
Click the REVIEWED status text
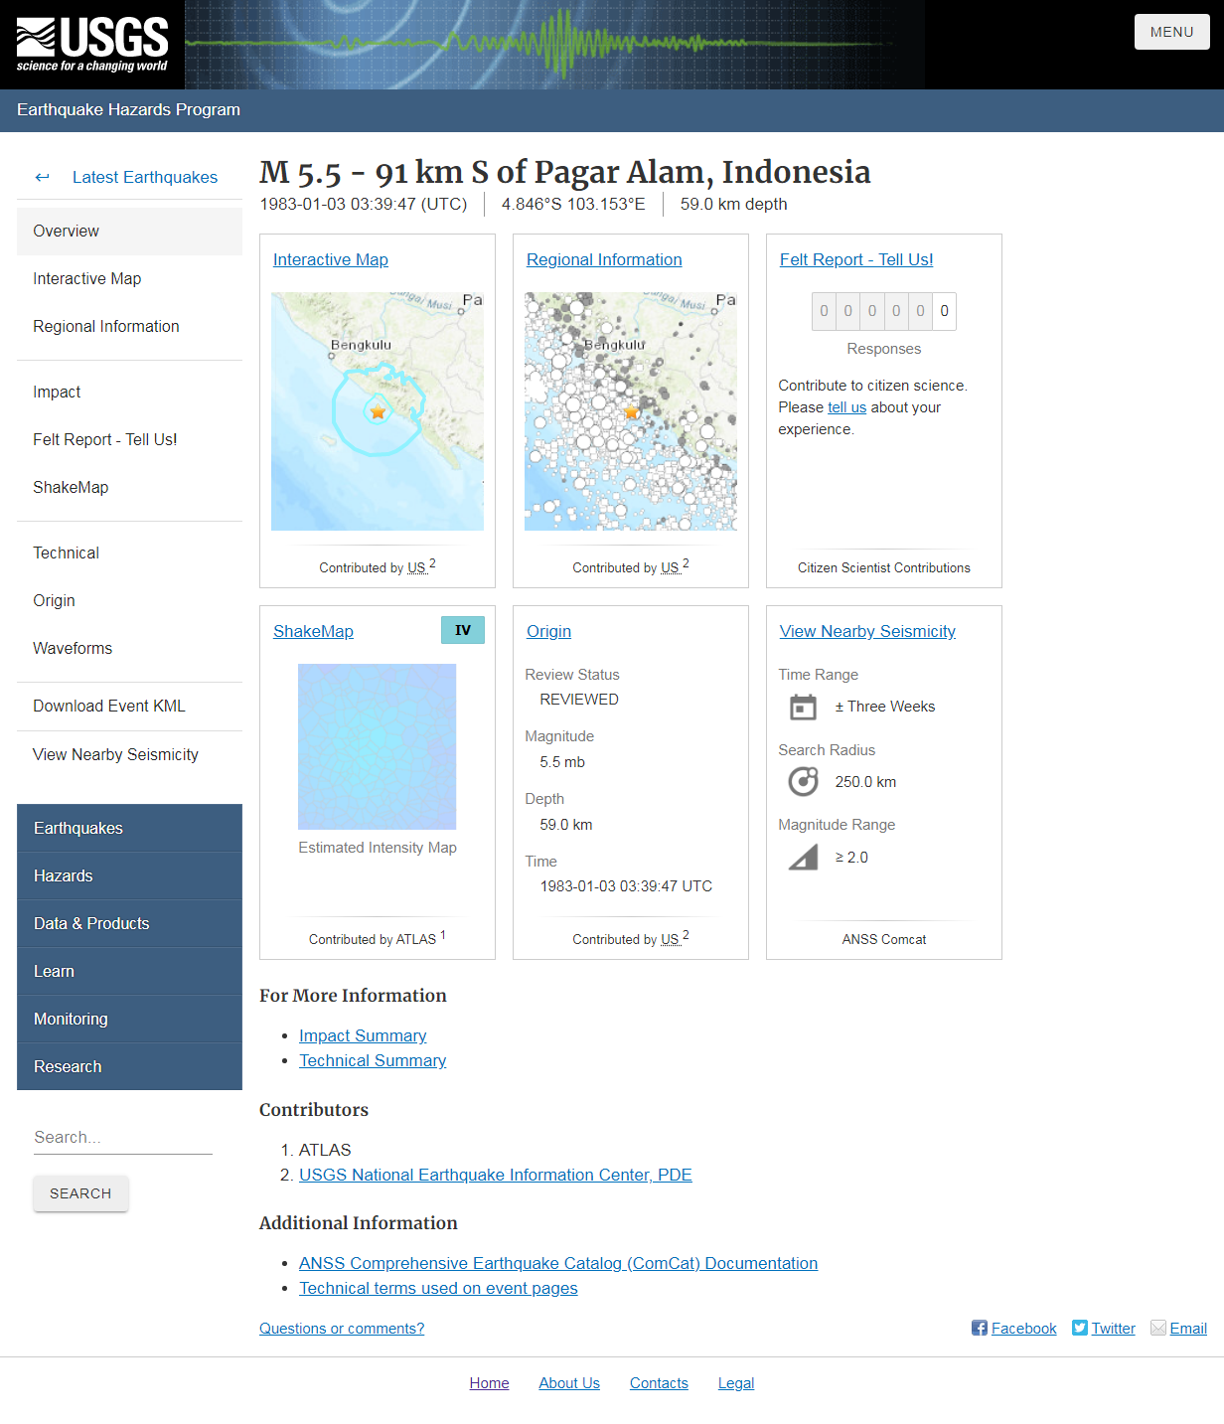point(579,700)
